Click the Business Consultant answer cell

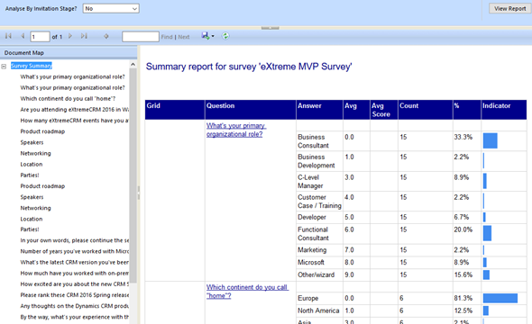pos(319,141)
